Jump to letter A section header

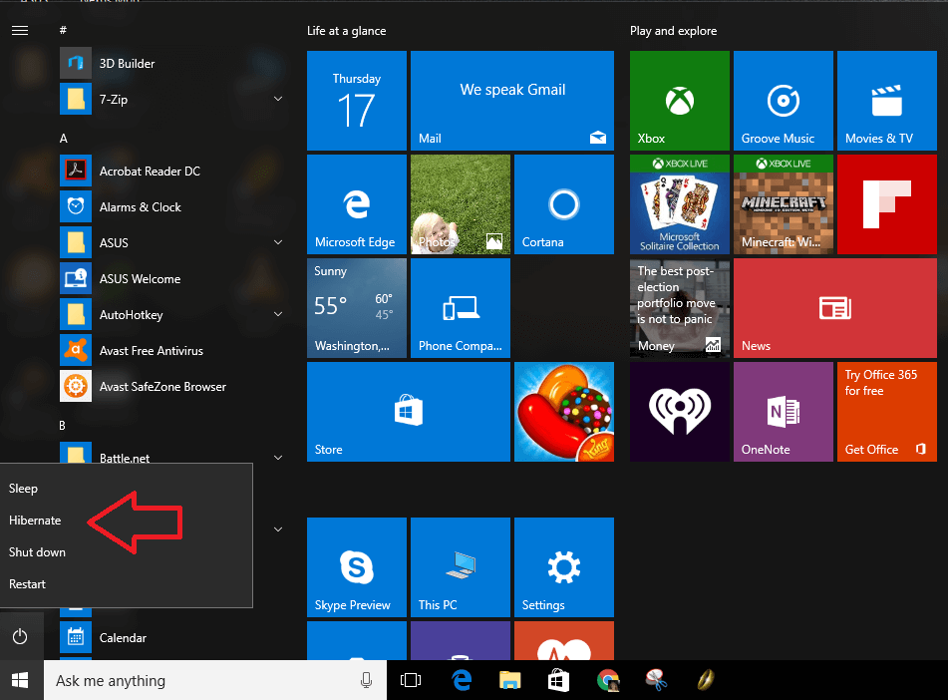64,139
